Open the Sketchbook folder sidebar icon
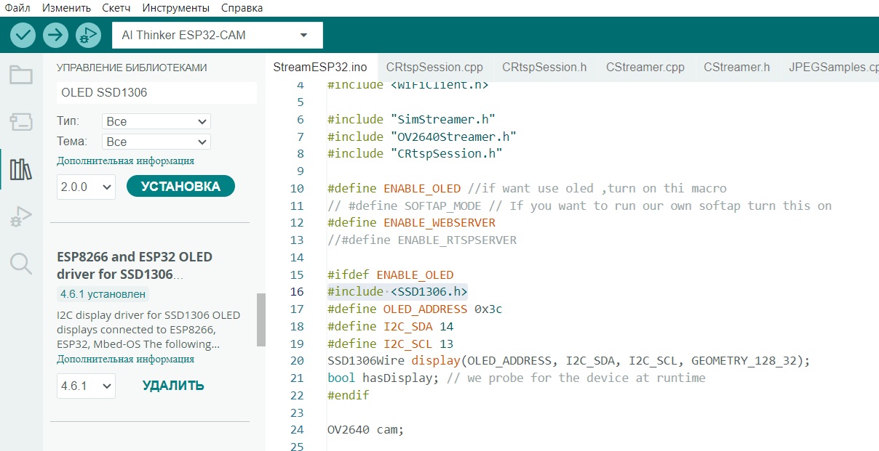This screenshot has width=879, height=451. pos(21,75)
